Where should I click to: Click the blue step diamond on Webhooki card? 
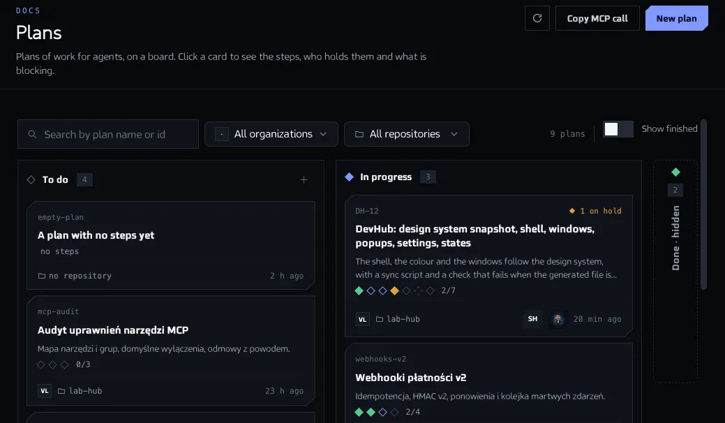[382, 412]
